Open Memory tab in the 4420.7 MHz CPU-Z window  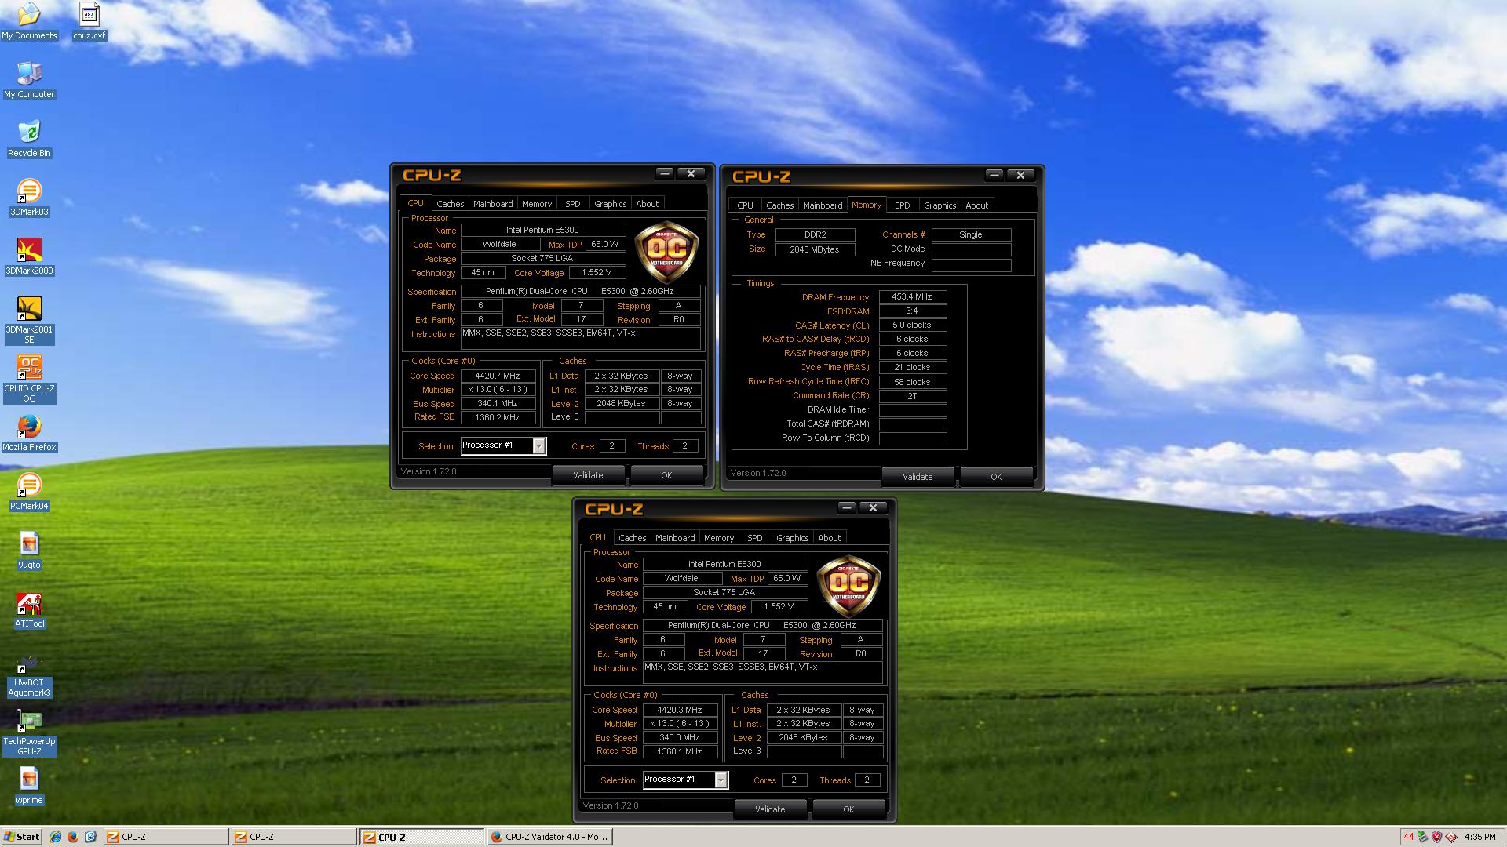(x=537, y=204)
